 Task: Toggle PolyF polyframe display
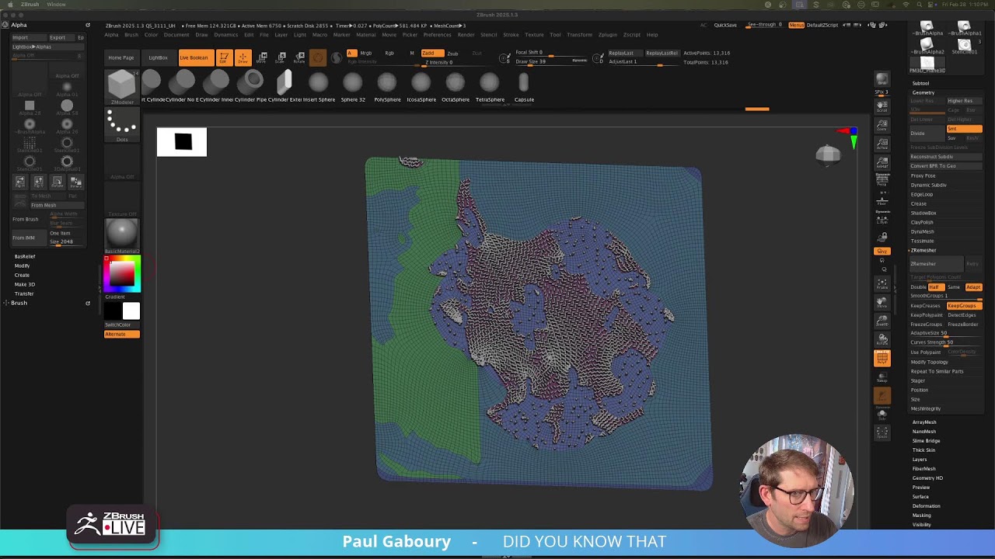tap(882, 358)
